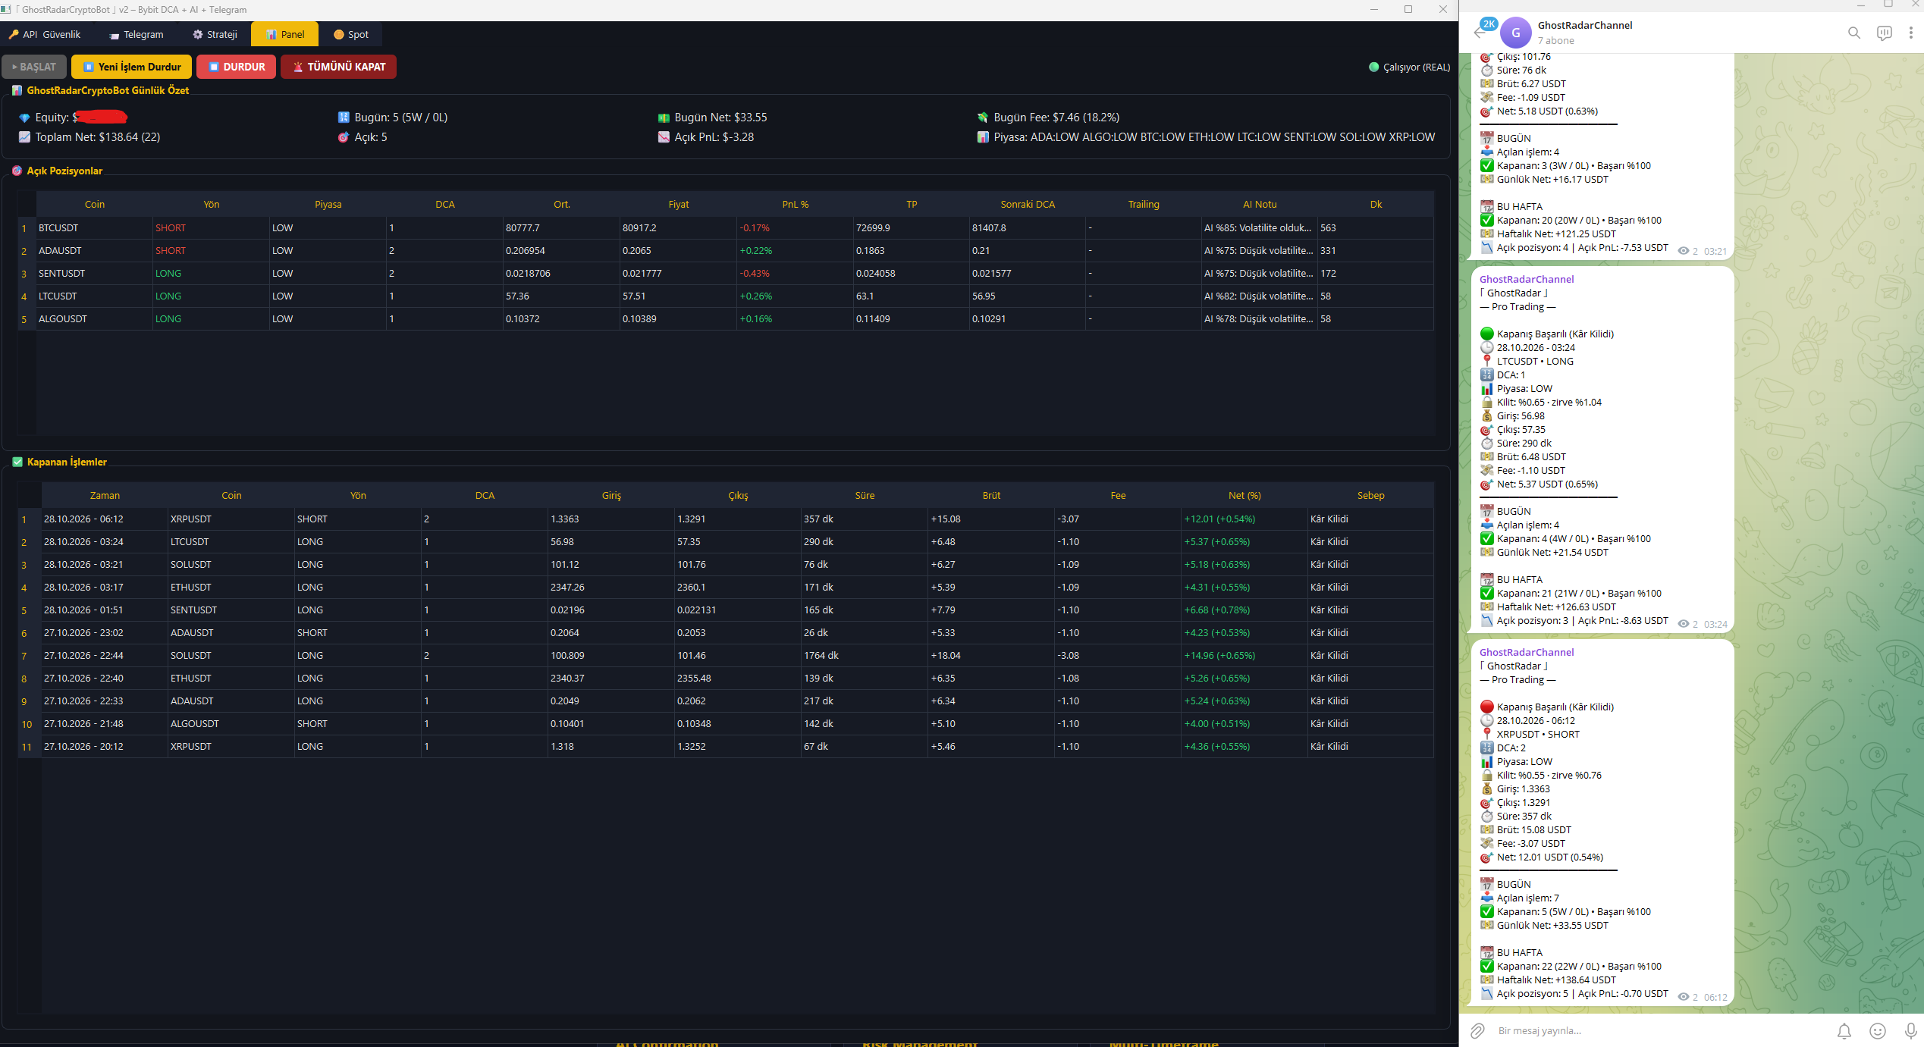Click the Sebep column header
This screenshot has height=1047, width=1924.
tap(1370, 495)
